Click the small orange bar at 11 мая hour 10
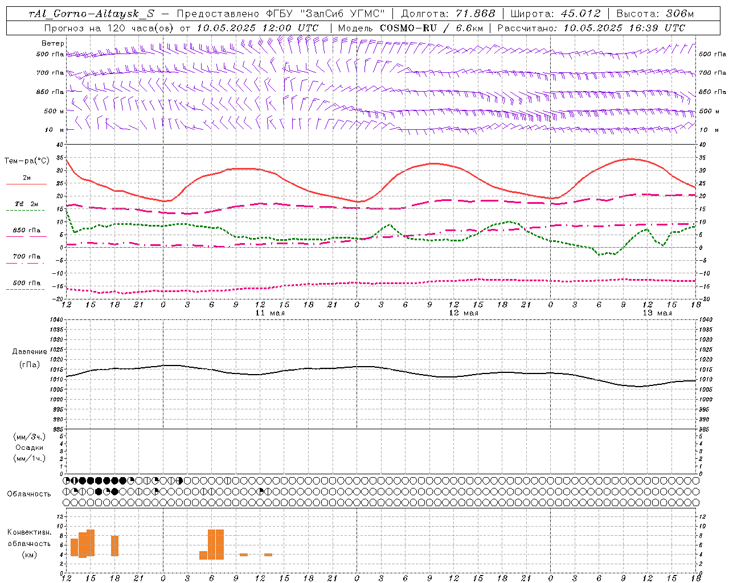This screenshot has width=729, height=583. click(244, 555)
